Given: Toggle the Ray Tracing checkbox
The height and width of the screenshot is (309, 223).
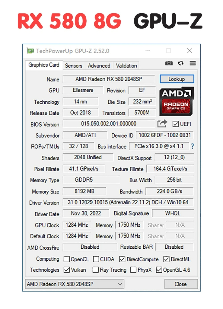Looking at the screenshot, I should click(x=96, y=270).
